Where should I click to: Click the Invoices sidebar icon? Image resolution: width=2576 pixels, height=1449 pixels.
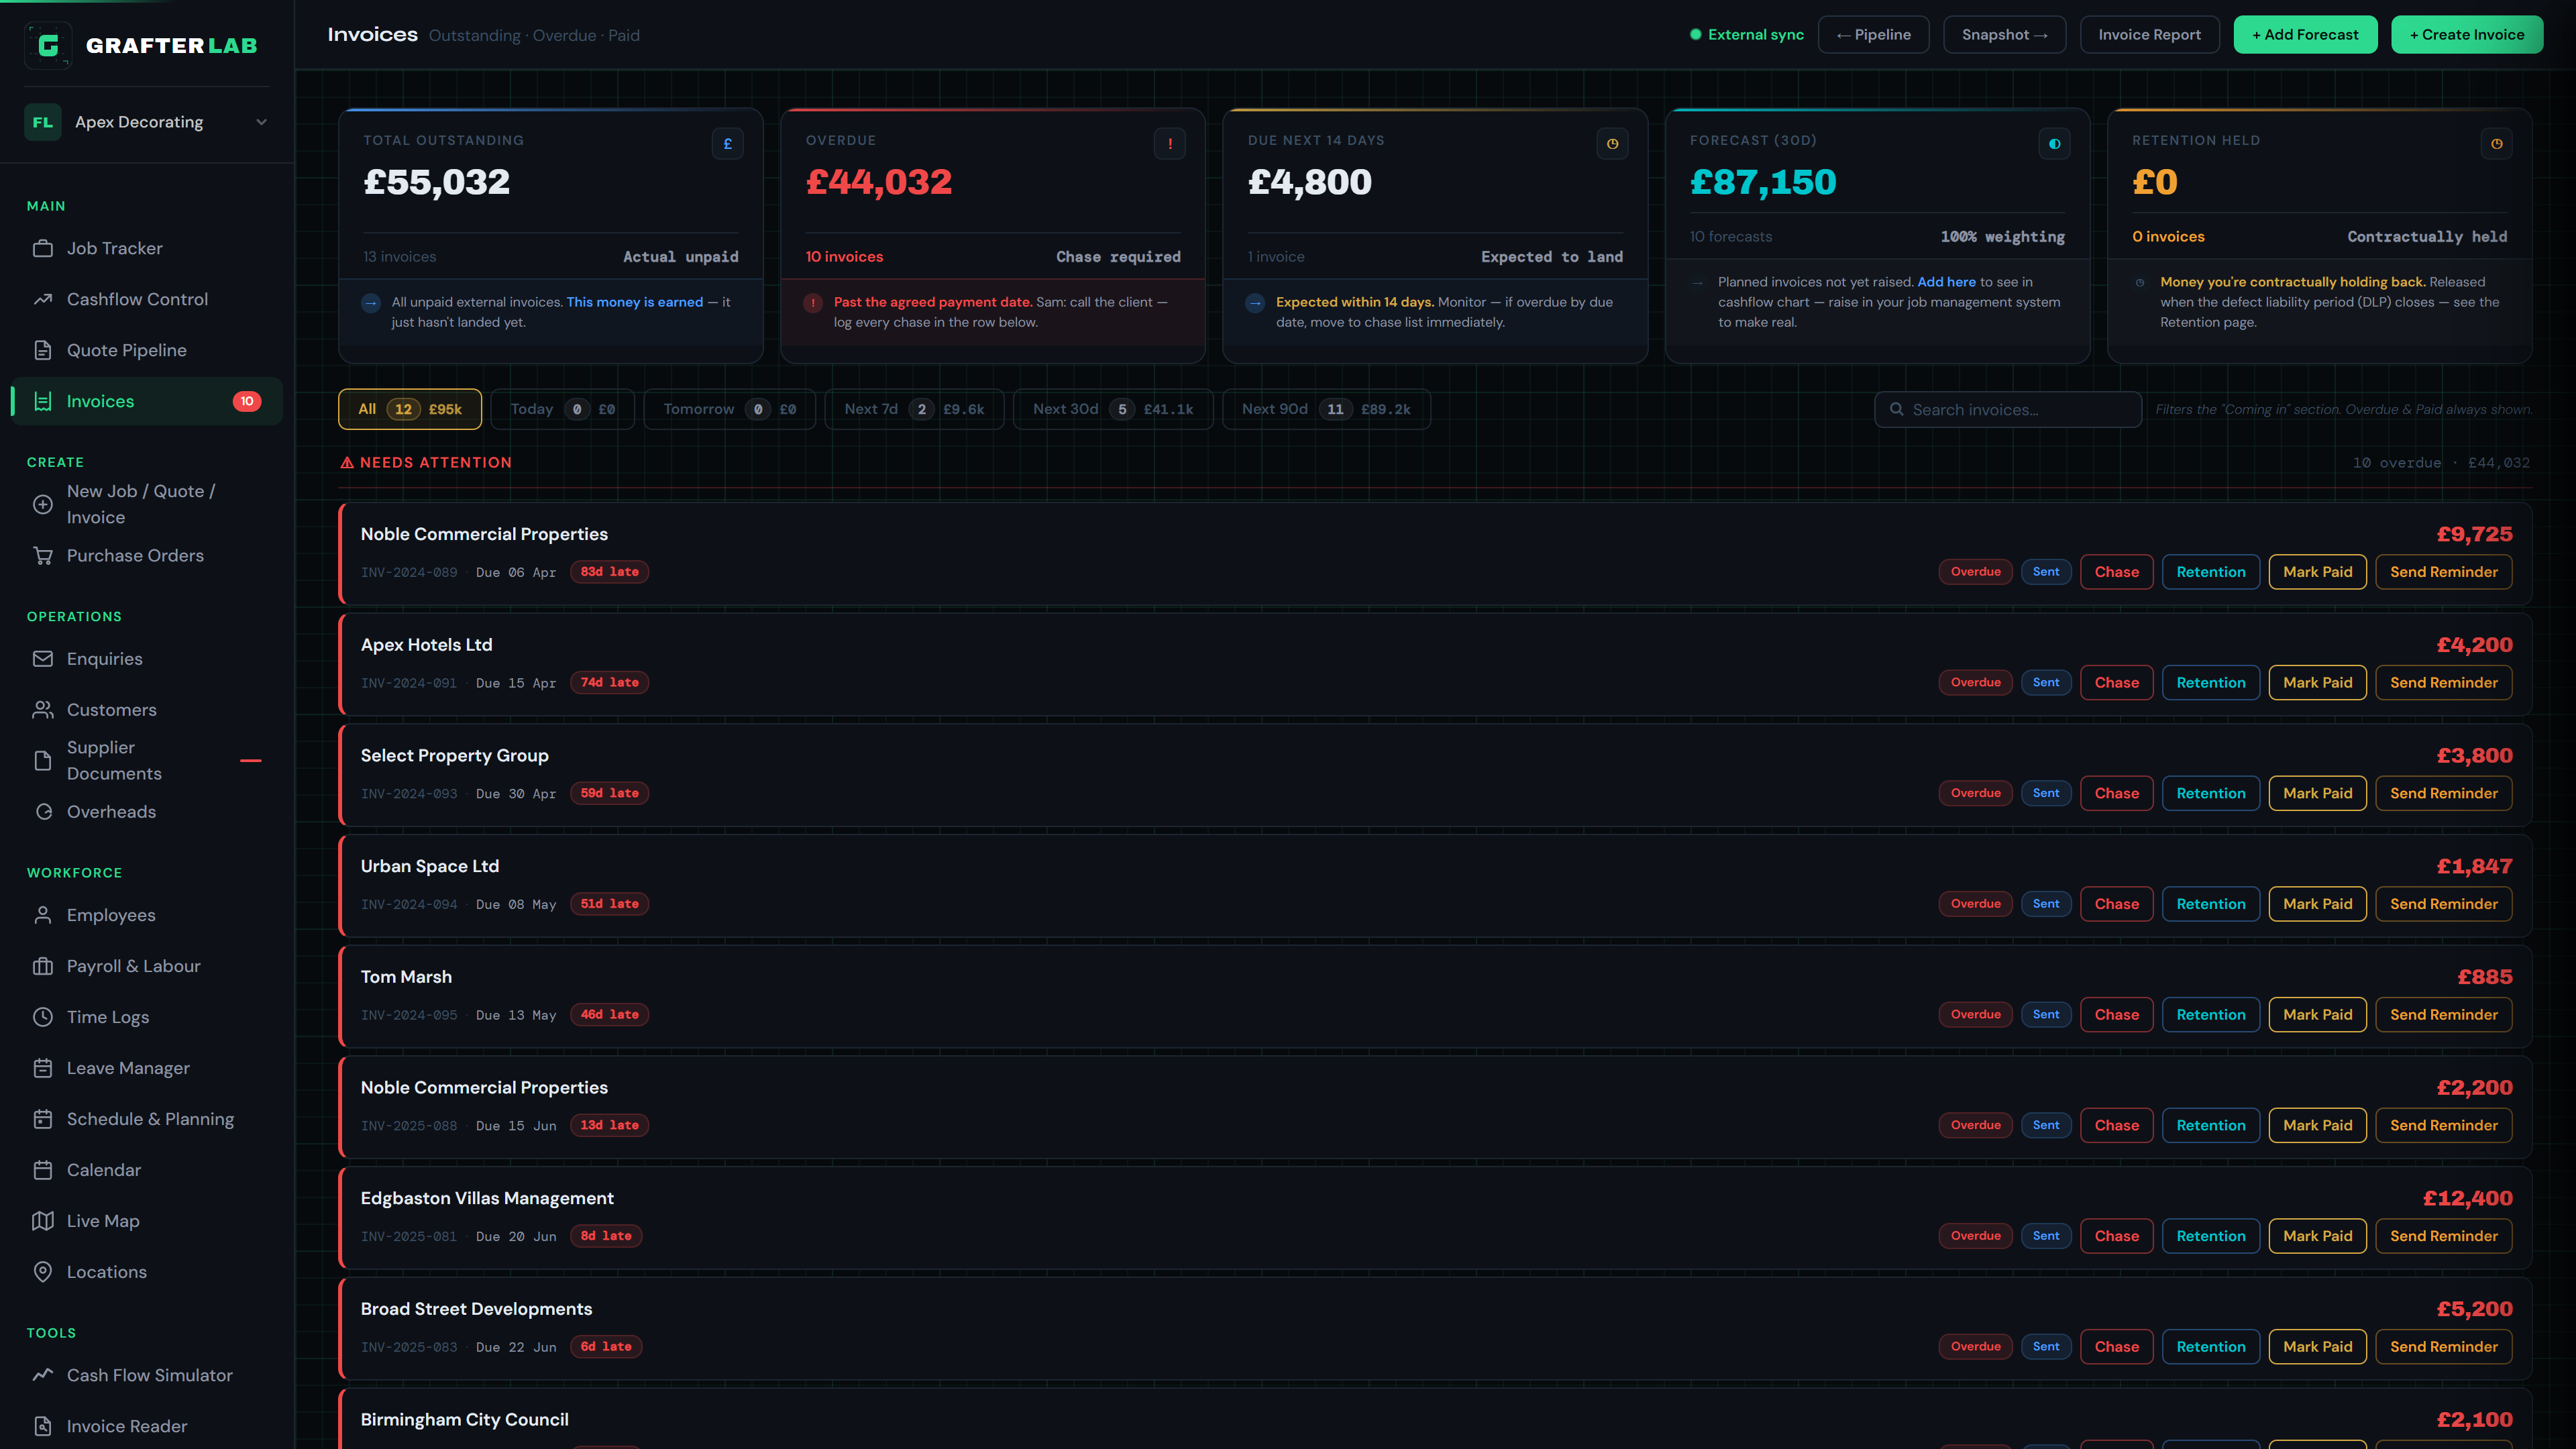(x=43, y=401)
